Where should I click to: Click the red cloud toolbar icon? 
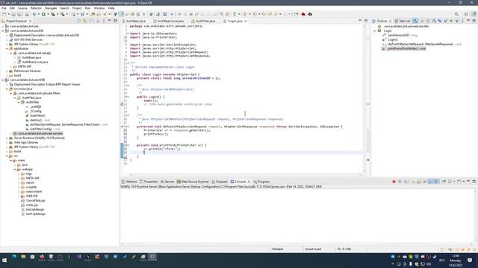(x=303, y=14)
